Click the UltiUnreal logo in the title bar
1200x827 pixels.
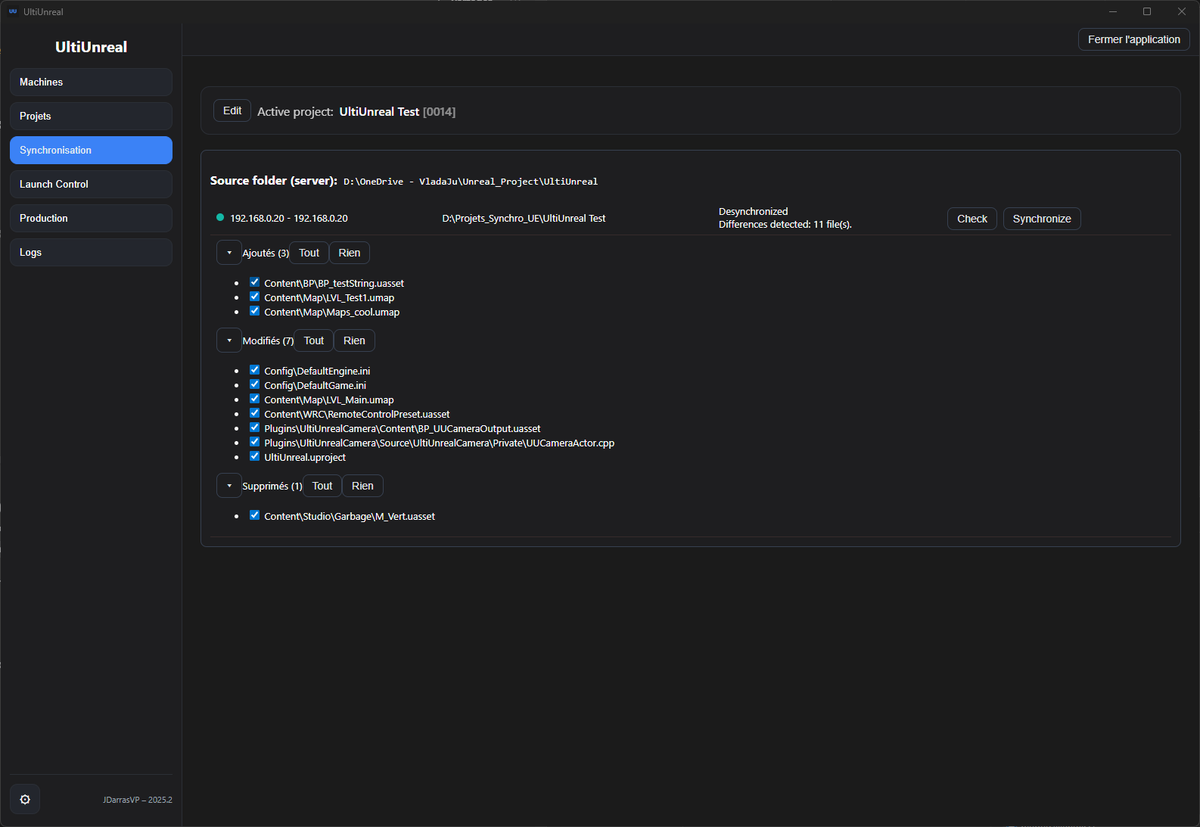[13, 11]
